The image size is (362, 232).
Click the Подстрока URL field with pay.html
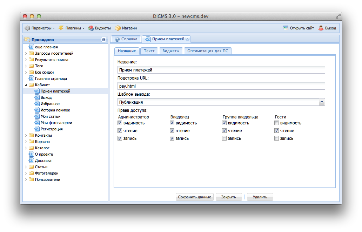click(221, 86)
